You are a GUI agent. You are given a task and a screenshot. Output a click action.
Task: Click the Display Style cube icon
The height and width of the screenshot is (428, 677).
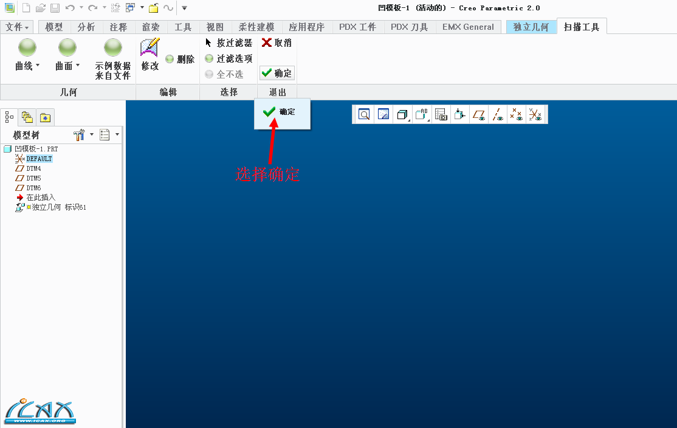point(402,114)
